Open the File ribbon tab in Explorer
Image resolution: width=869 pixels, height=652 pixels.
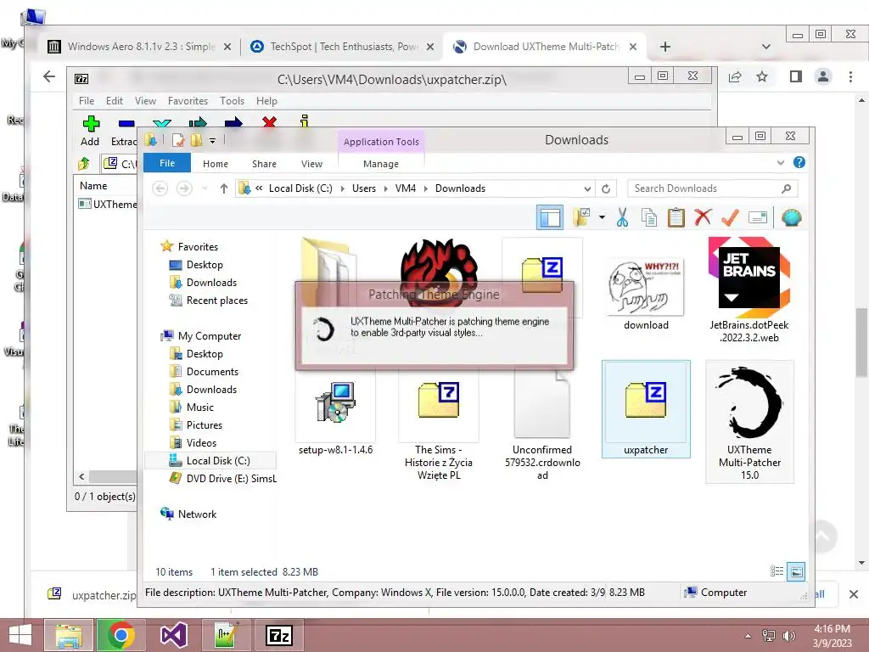pyautogui.click(x=167, y=163)
